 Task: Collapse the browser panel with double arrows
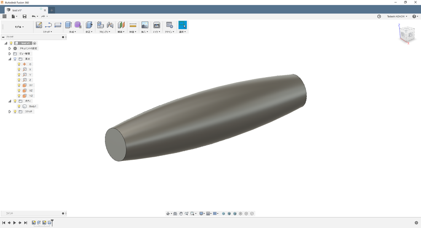3,37
